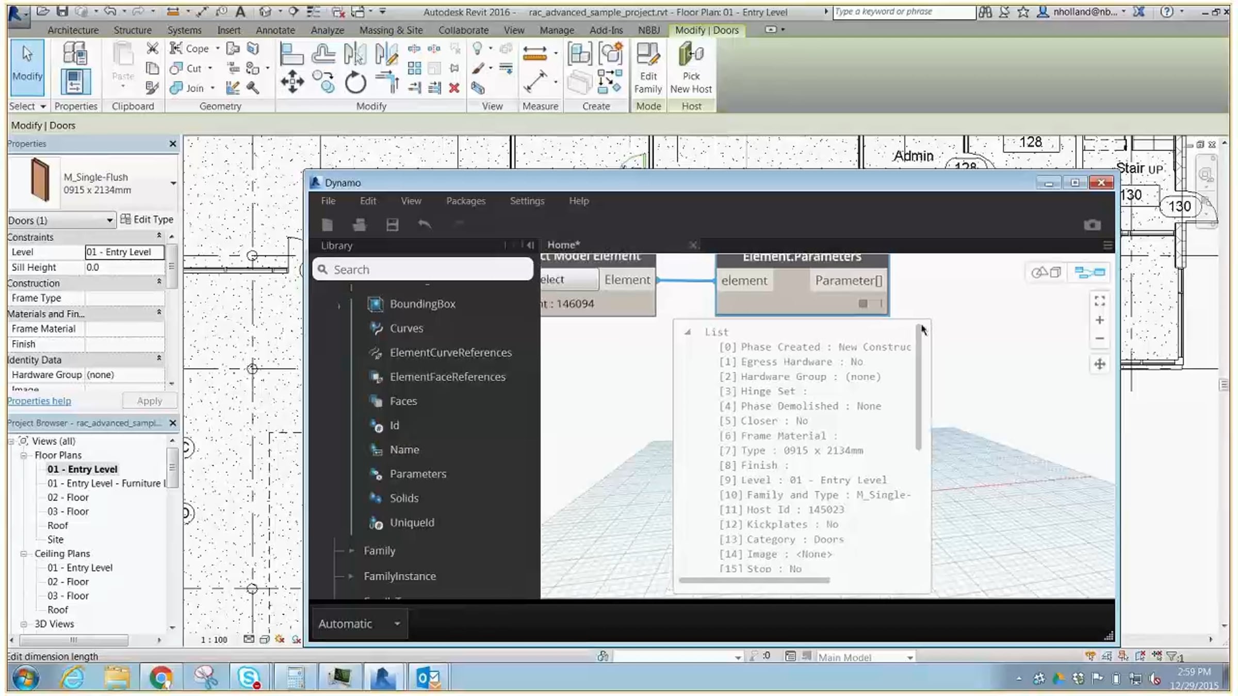Click the red Delete X tool
Viewport: 1238px width, 696px height.
(454, 88)
